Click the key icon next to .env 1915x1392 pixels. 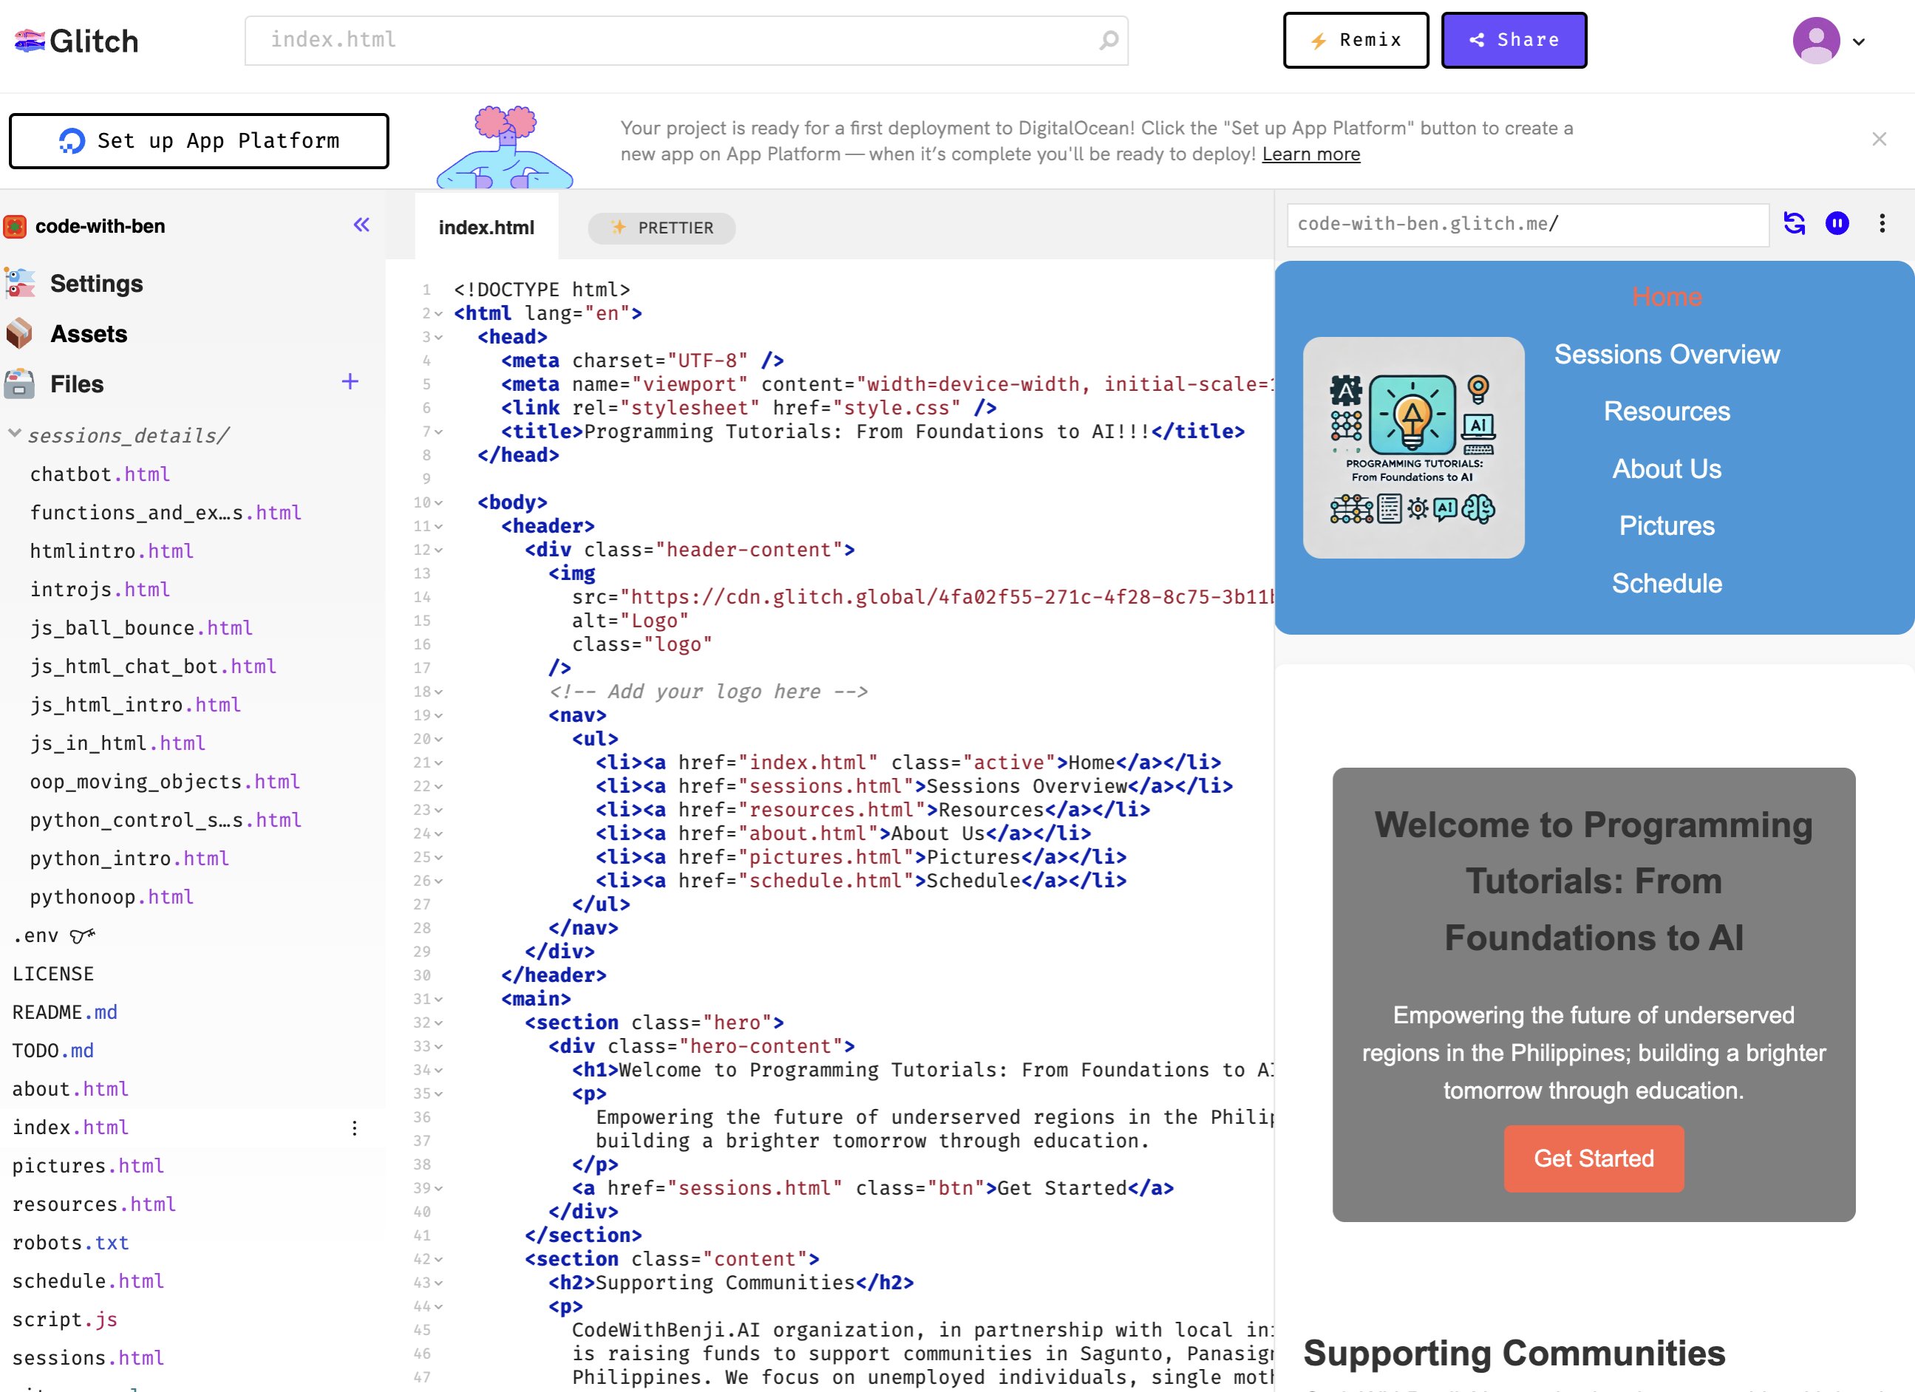(82, 935)
